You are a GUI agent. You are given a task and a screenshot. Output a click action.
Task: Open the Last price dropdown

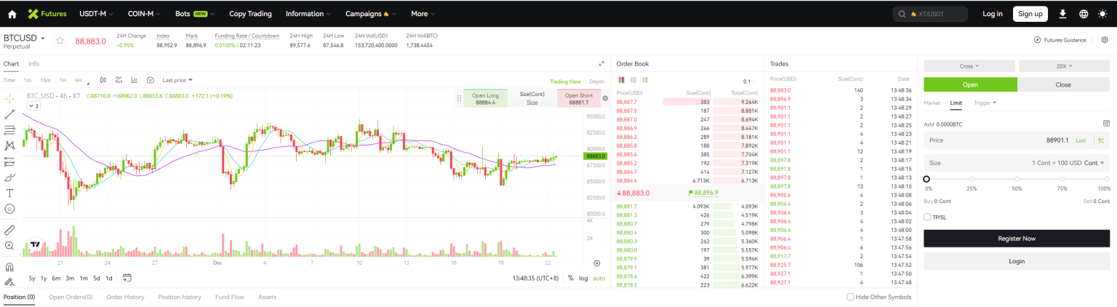click(177, 80)
